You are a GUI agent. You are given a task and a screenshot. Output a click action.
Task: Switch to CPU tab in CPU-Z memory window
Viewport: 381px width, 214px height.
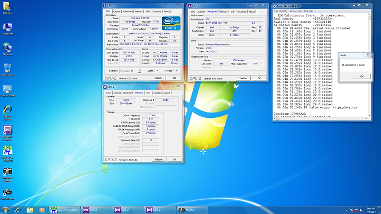(108, 93)
